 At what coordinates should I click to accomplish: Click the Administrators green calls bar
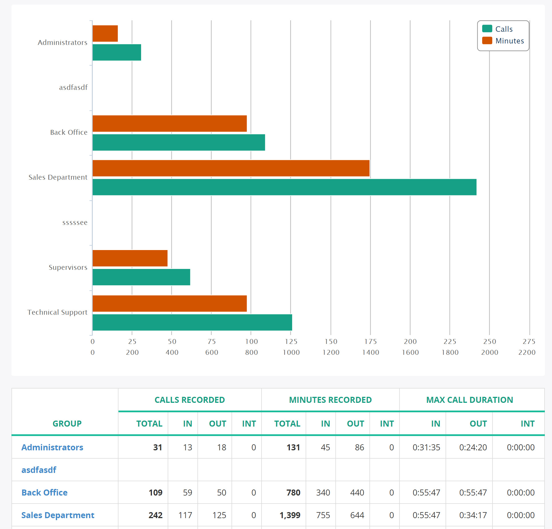tap(117, 52)
